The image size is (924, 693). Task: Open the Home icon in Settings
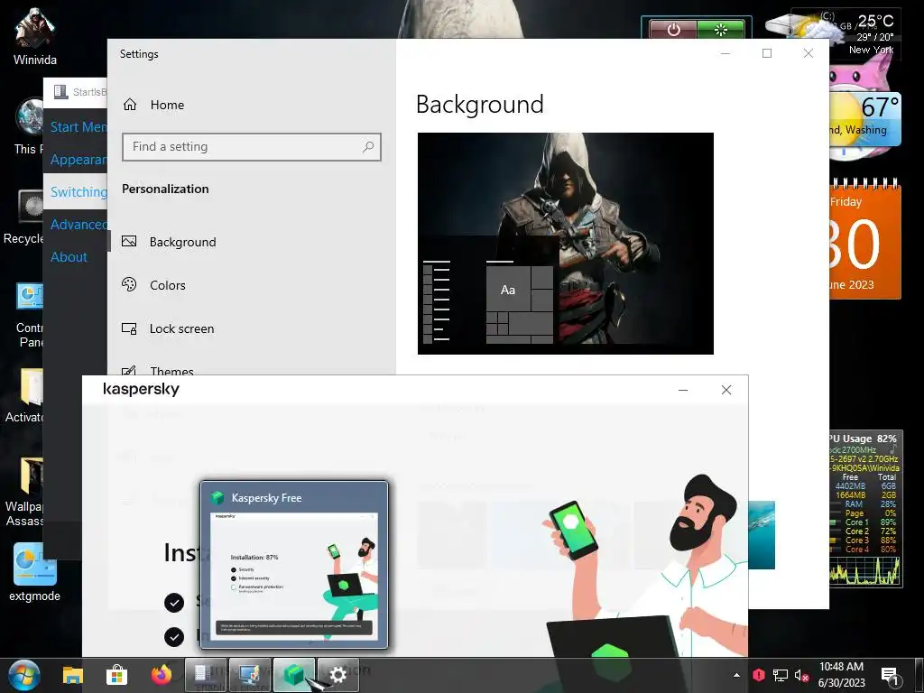click(130, 105)
